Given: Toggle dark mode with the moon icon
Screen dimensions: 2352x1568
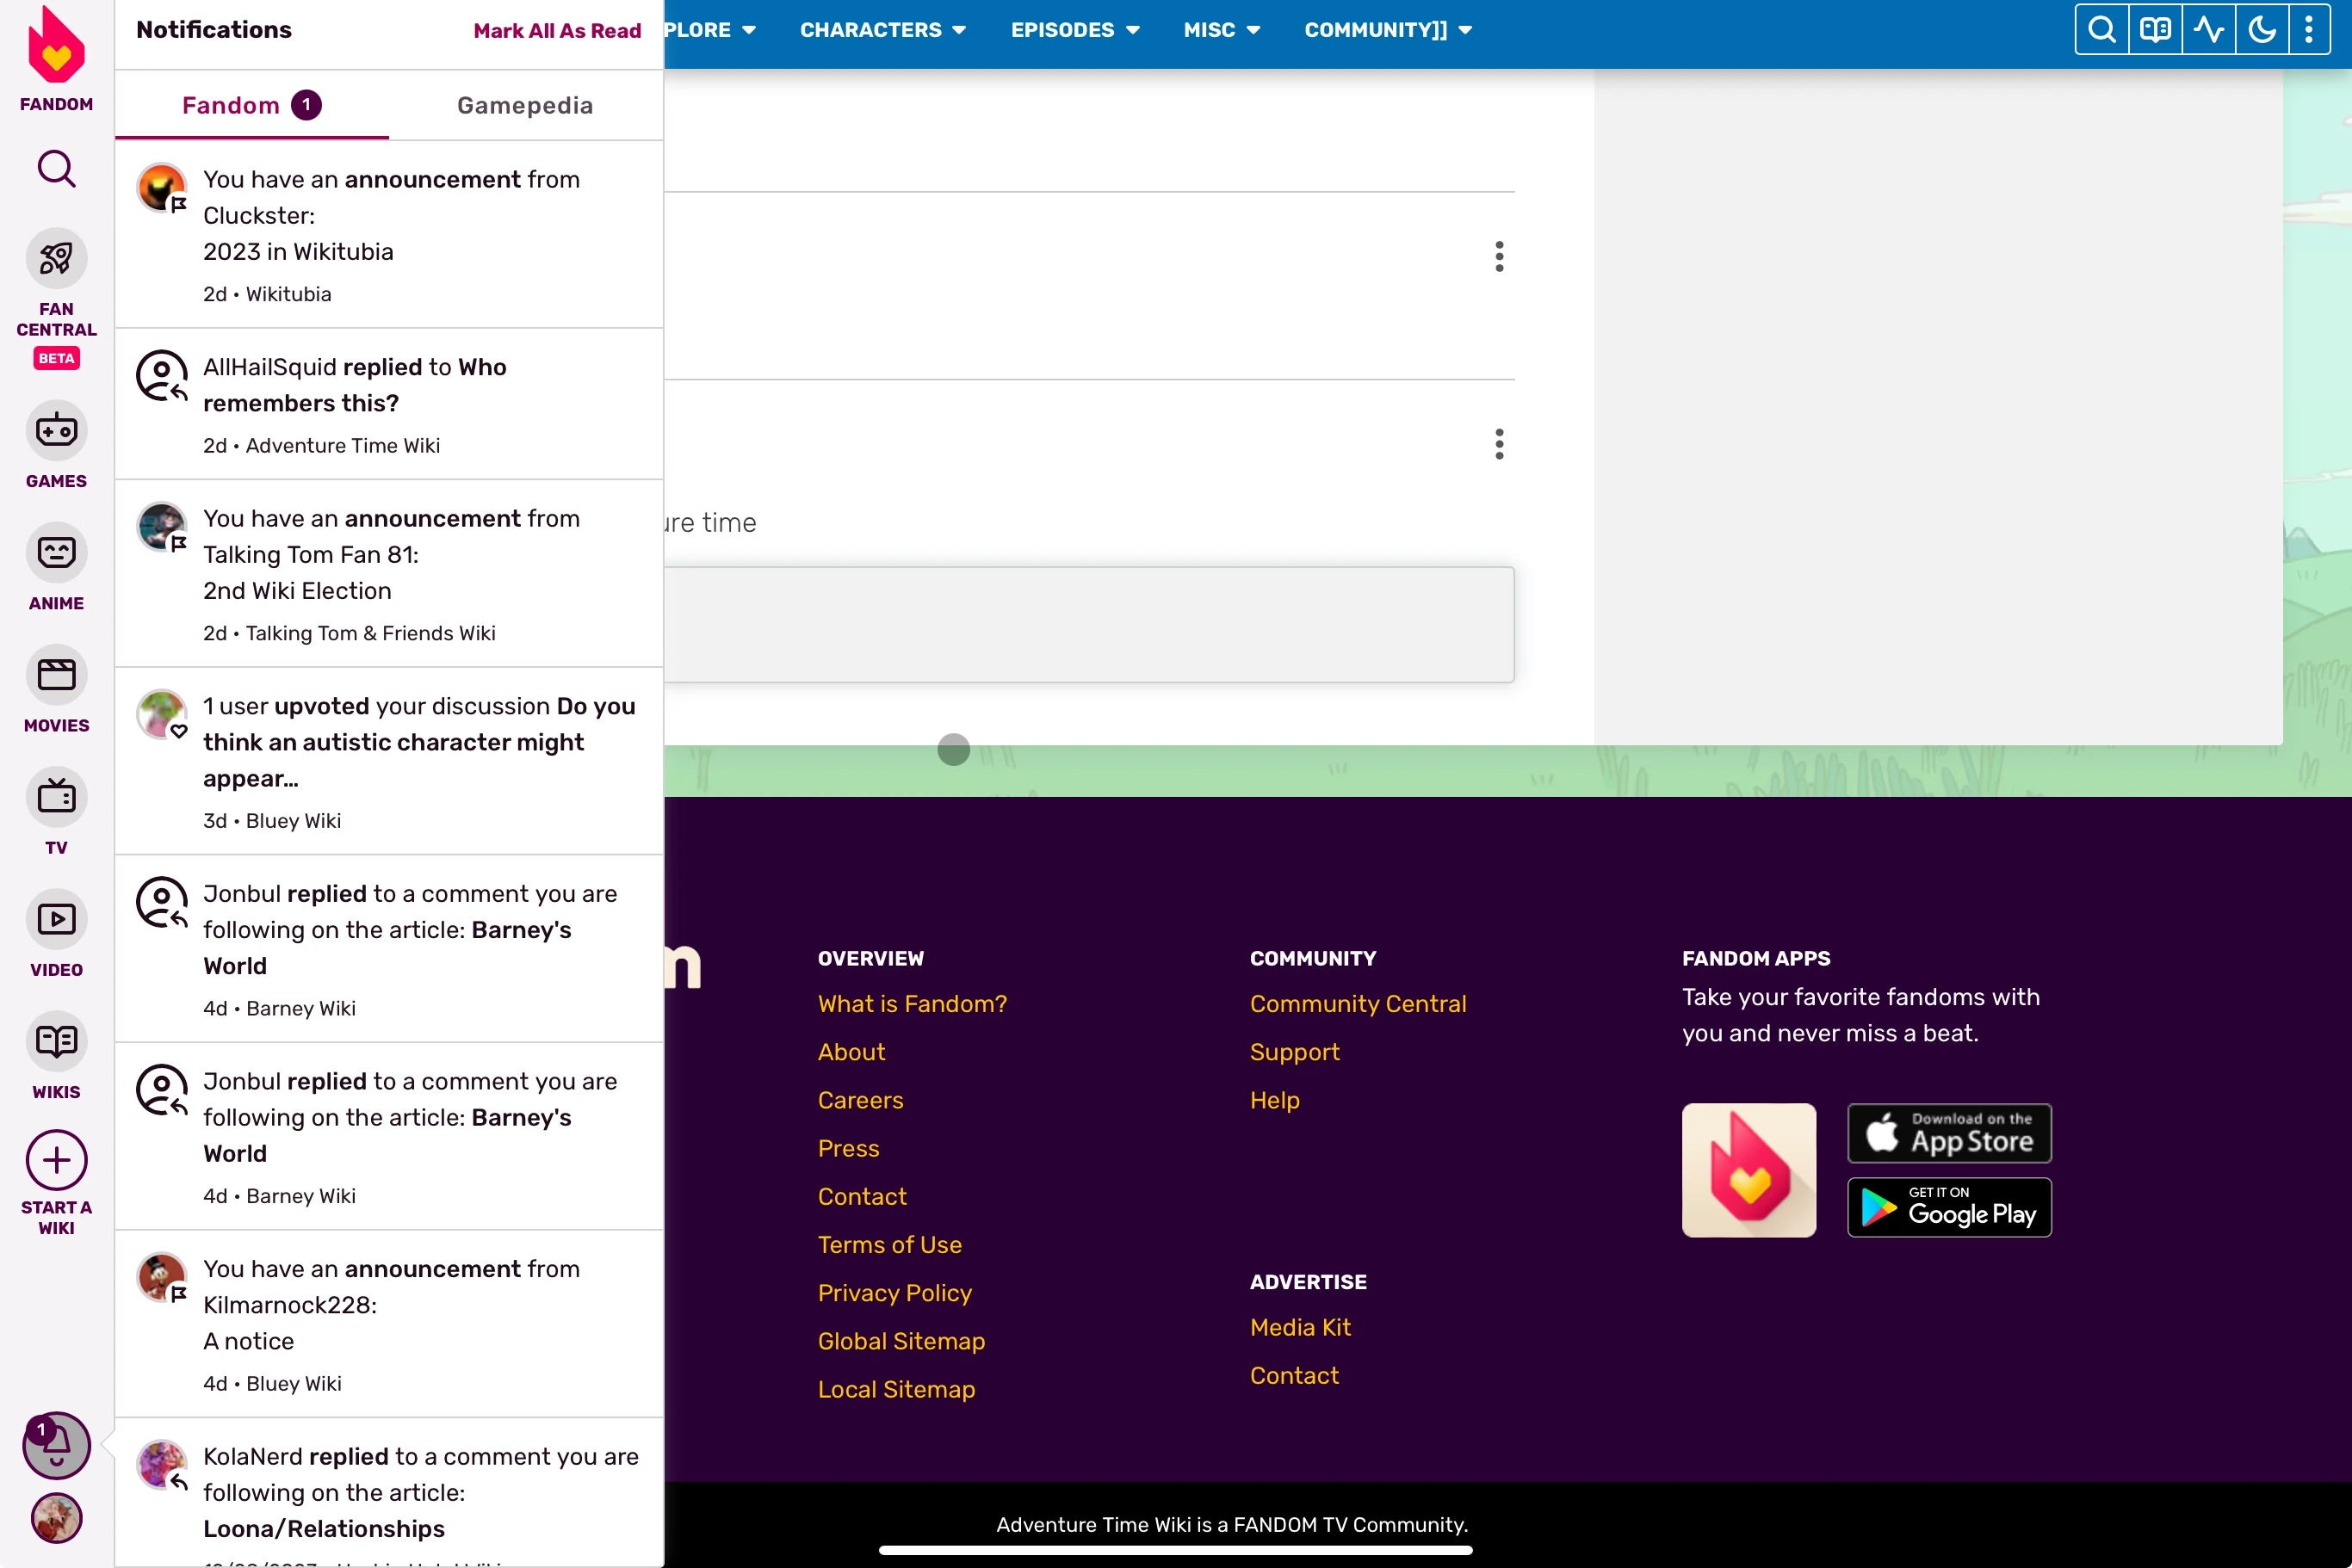Looking at the screenshot, I should click(x=2261, y=29).
